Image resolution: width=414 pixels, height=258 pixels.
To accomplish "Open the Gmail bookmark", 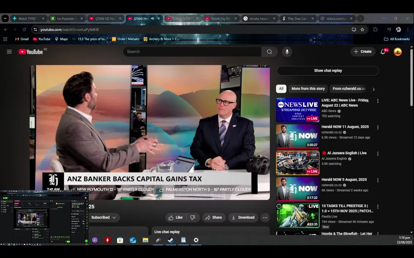I will click(x=22, y=39).
